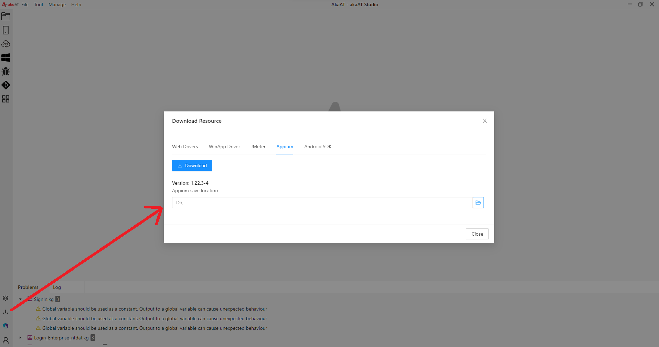Open the File menu

25,4
